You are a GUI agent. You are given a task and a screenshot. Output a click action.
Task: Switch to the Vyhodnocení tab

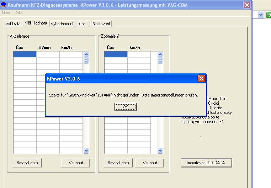pyautogui.click(x=62, y=24)
